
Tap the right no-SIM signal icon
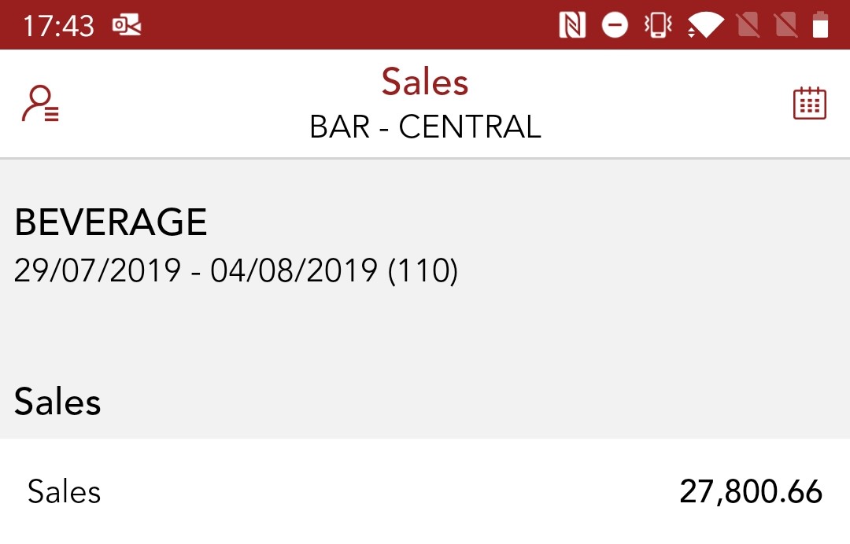tap(786, 26)
